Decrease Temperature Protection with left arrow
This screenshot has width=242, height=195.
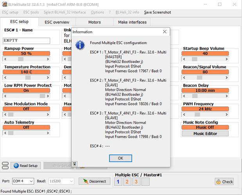(5, 78)
